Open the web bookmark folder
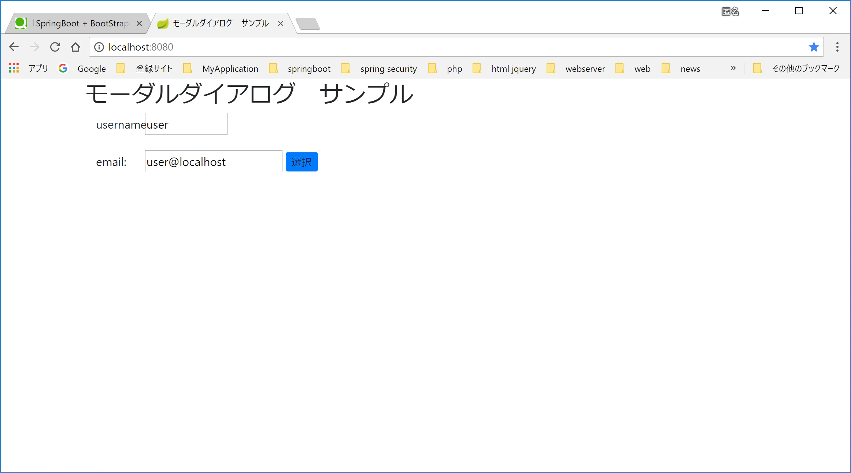The width and height of the screenshot is (851, 473). pos(633,69)
